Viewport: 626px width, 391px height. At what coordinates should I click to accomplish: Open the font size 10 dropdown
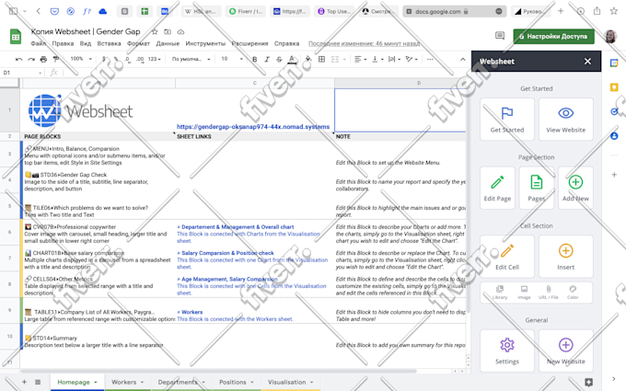[x=232, y=59]
